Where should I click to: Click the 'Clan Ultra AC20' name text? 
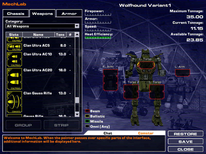coord(38,70)
